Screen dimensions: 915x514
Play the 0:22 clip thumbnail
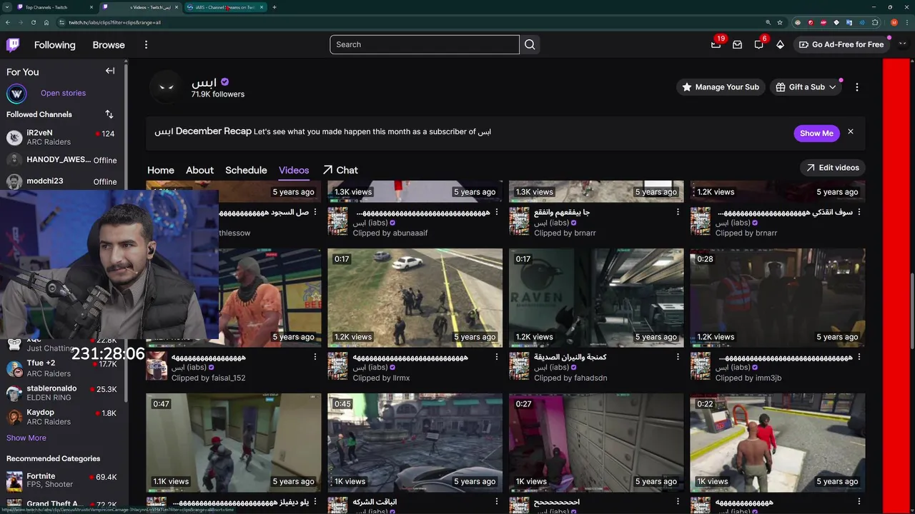coord(778,443)
